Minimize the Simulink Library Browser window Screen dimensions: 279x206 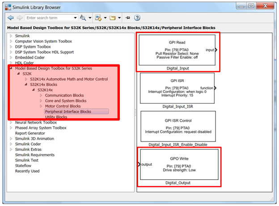[241, 6]
